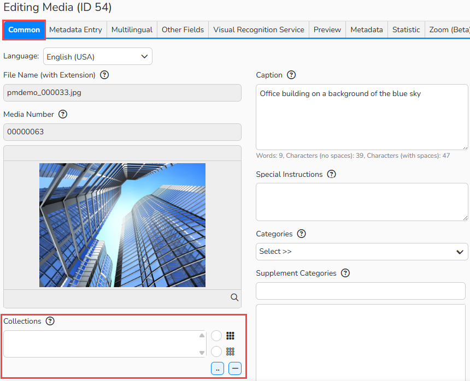
Task: Click the solid grid icon in Collections
Action: [230, 336]
